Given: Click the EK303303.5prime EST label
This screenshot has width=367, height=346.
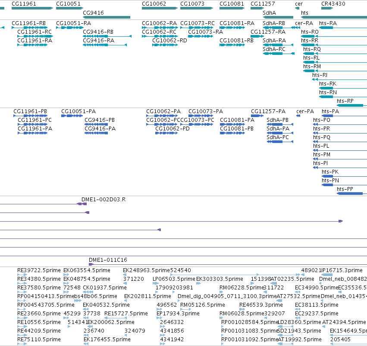Looking at the screenshot, I should coord(220,279).
